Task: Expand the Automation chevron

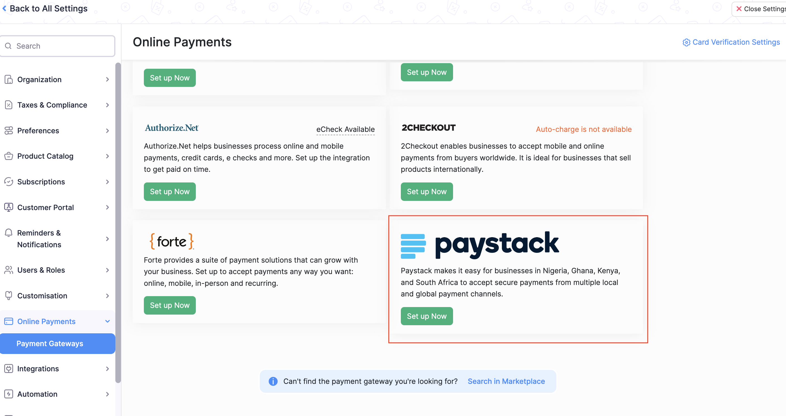Action: tap(108, 394)
